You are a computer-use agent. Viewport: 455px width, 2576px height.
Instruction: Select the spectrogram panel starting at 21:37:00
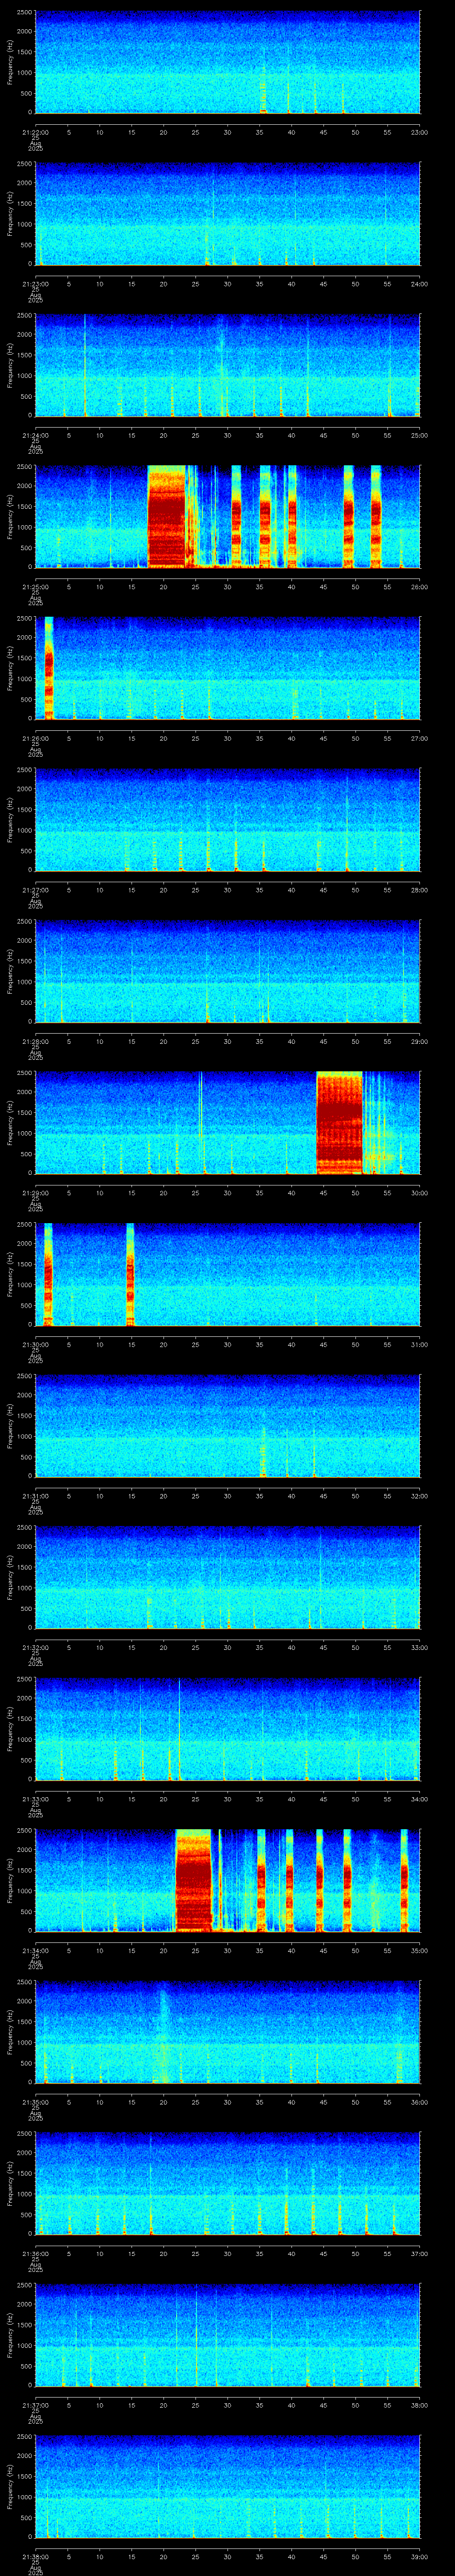point(227,2335)
